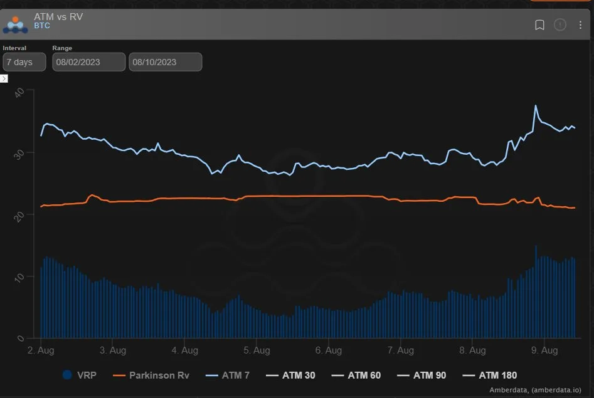Image resolution: width=594 pixels, height=398 pixels.
Task: Toggle the VRP series in legend
Action: 80,375
